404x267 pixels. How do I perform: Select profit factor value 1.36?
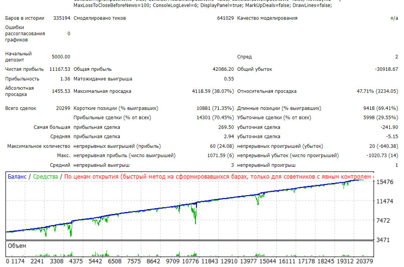(65, 79)
